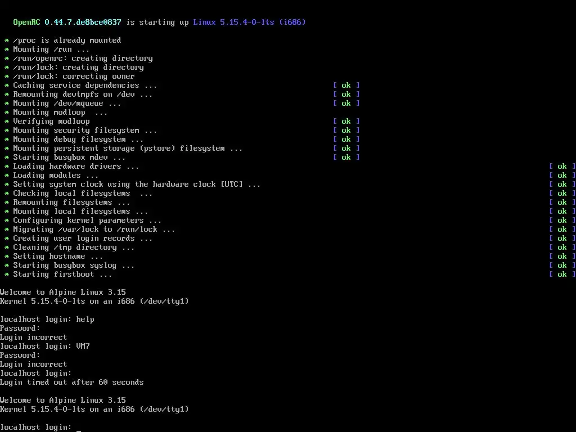Click the [ ok ] status for Starting firstboot
576x432 pixels.
tap(562, 274)
